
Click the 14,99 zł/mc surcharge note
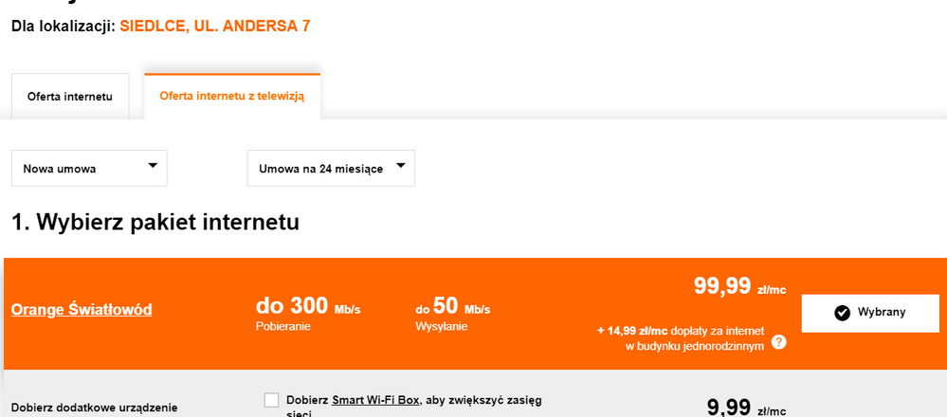(x=681, y=338)
